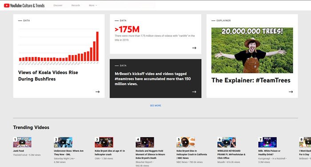311x167 pixels.
Task: Play trending video 6 Wireless Keyboard Prank thumbnail
Action: point(227,142)
